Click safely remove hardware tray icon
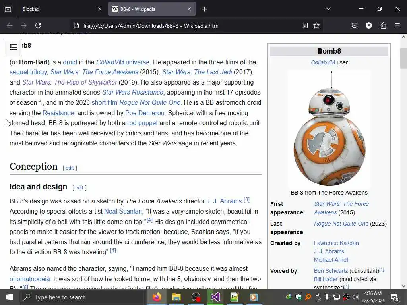Viewport: 407px width, 305px height. pos(318,297)
